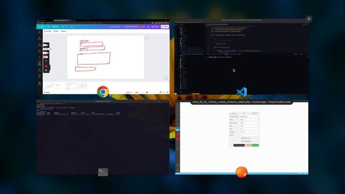Click the orange sphere app icon badge
Screen dimensions: 345x194
[241, 172]
